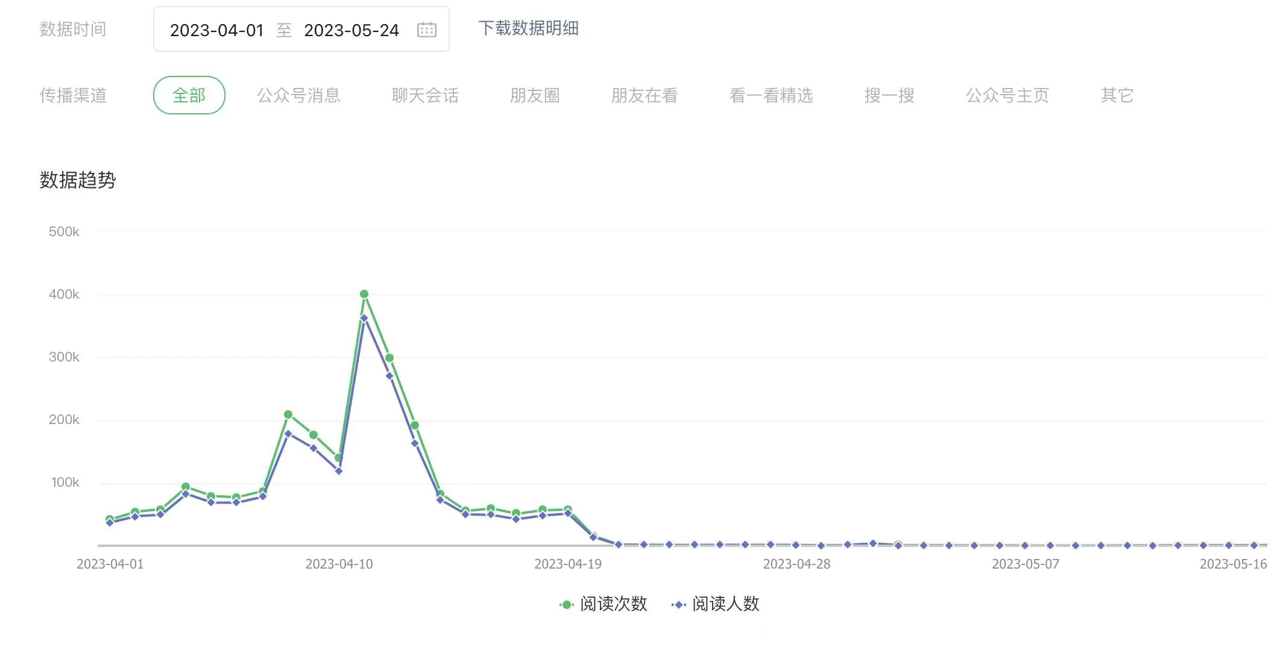Viewport: 1283px width, 665px height.
Task: Switch to the 公众号消息 channel
Action: (298, 95)
